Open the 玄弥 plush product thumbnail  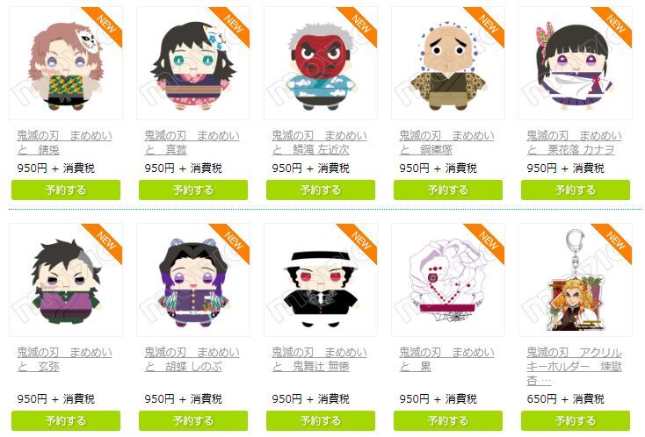[x=66, y=280]
